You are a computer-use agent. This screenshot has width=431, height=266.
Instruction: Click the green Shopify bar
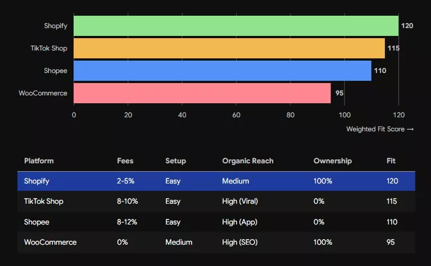click(236, 26)
